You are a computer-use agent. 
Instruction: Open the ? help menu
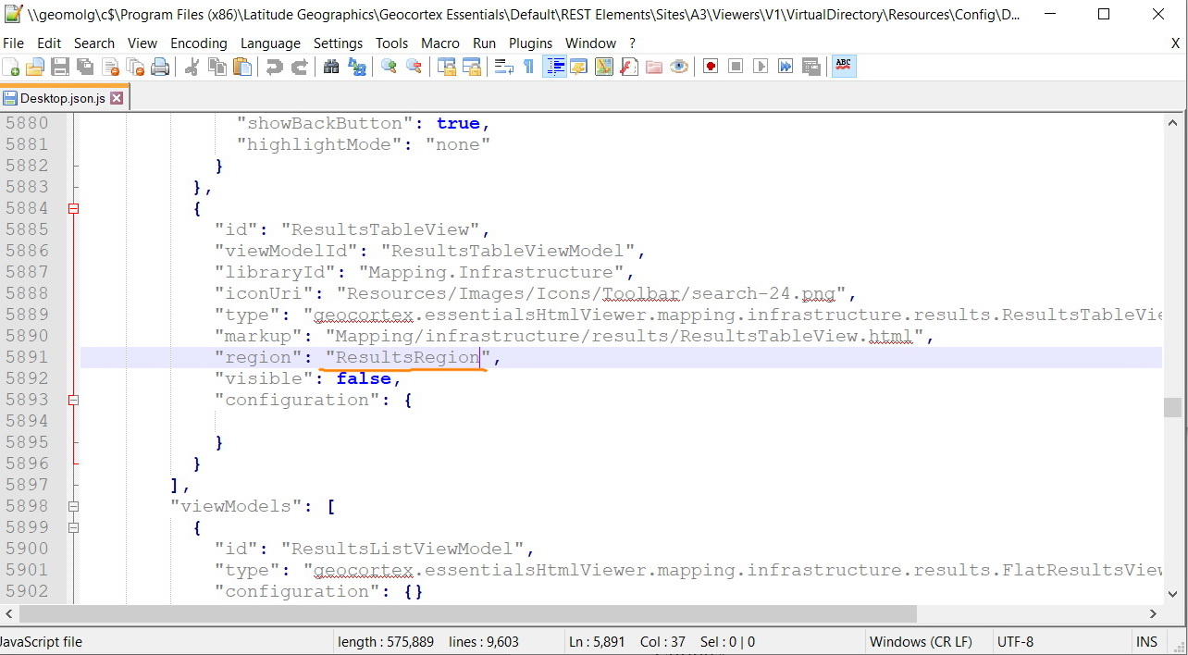[632, 43]
